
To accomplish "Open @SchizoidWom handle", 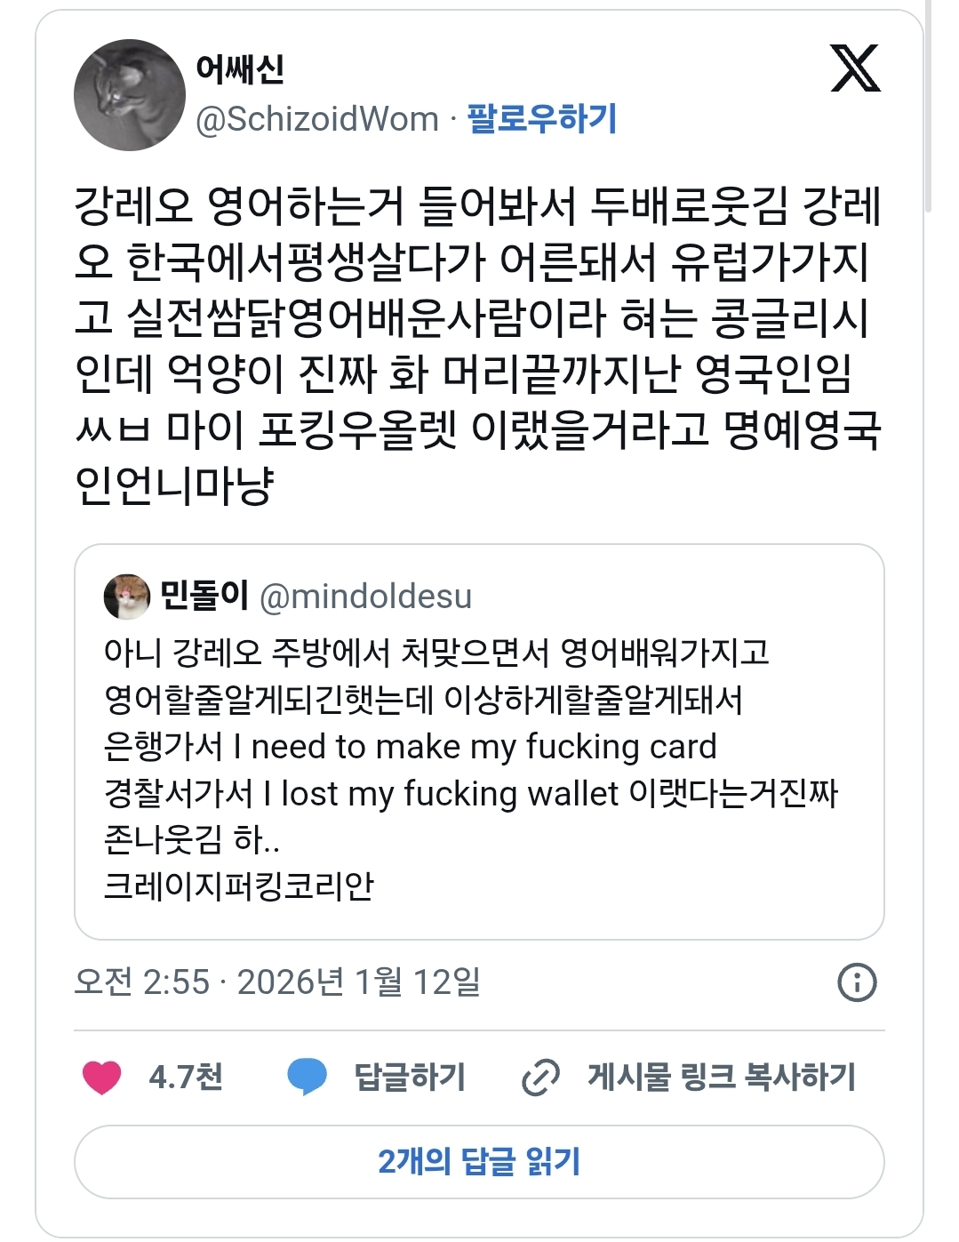I will click(x=317, y=119).
